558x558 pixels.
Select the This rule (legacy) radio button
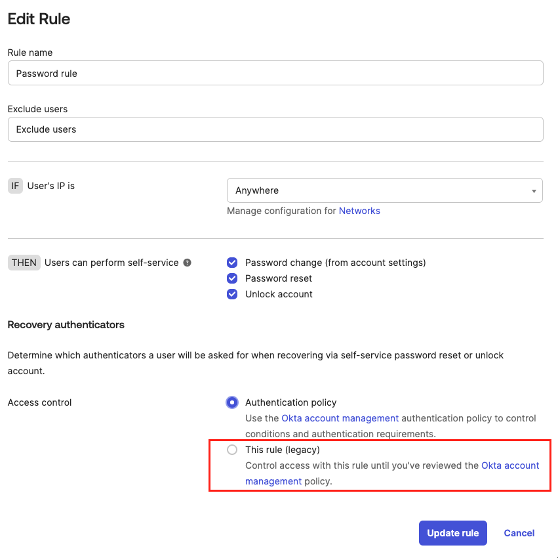[x=232, y=450]
